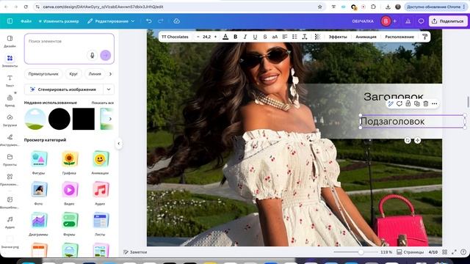Decrease font size with minus
The height and width of the screenshot is (264, 470).
[198, 37]
